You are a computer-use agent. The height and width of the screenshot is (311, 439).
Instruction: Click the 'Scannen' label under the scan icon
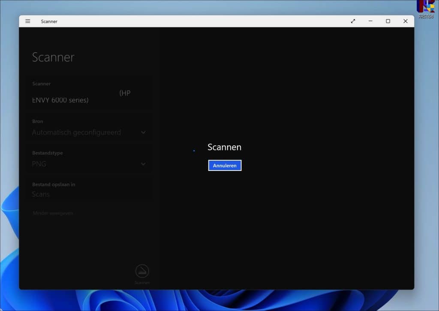[x=142, y=283]
